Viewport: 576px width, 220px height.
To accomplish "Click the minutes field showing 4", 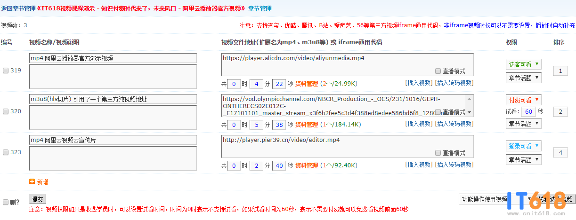I will click(256, 84).
